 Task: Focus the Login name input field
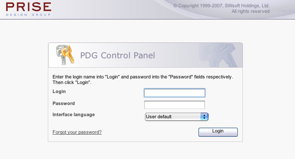[174, 93]
